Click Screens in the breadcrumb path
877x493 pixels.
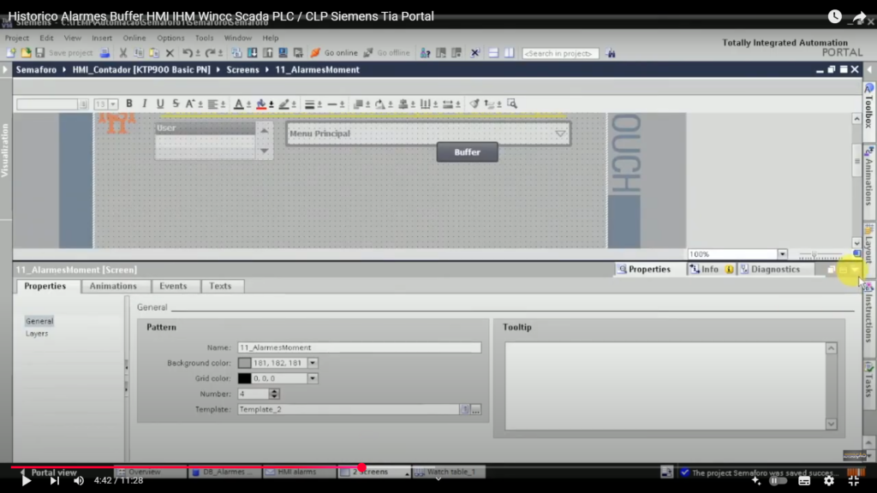pyautogui.click(x=242, y=70)
